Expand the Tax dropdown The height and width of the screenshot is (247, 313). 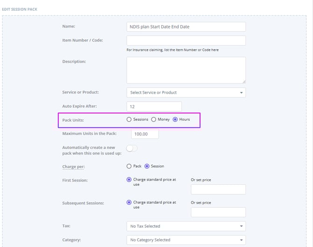[x=186, y=226]
